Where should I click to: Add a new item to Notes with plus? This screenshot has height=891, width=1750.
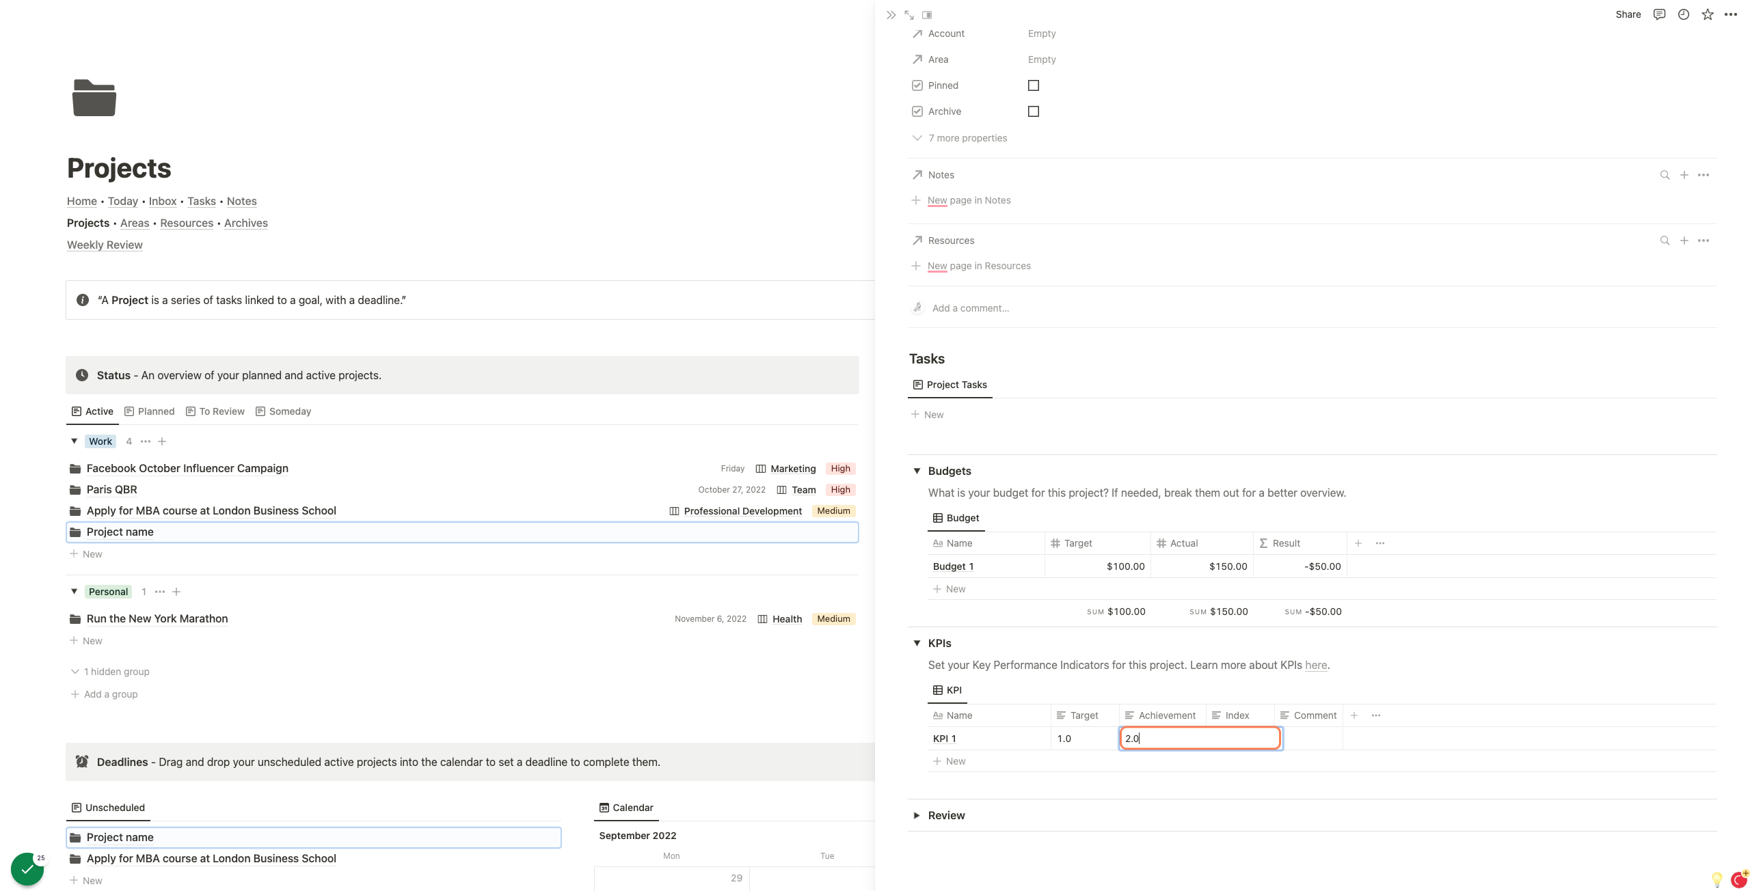tap(1684, 176)
